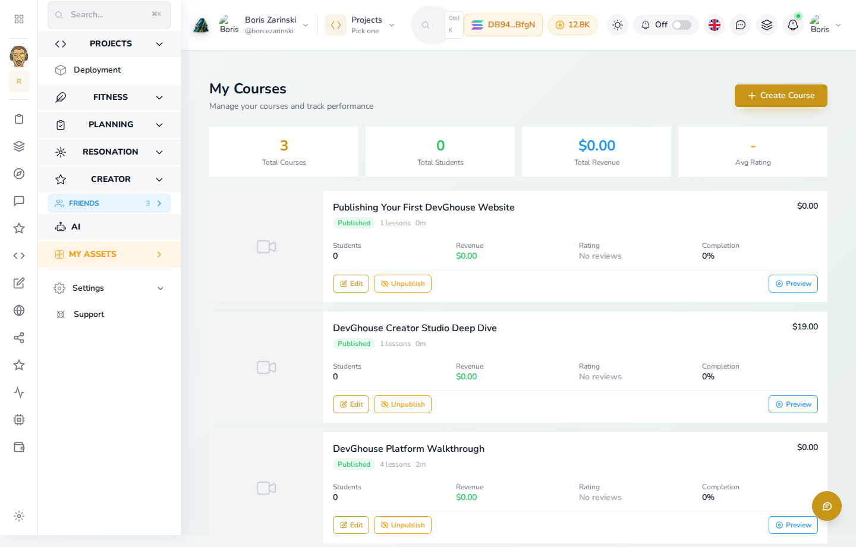Click the header search magnifier icon
This screenshot has width=856, height=547.
pos(426,25)
